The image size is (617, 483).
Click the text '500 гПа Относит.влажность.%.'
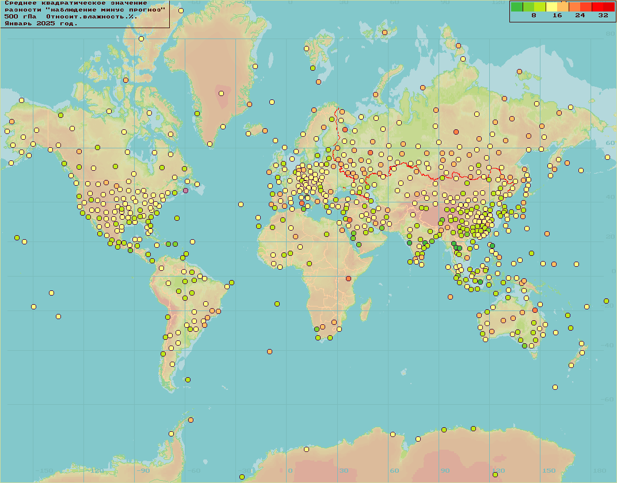pyautogui.click(x=71, y=17)
